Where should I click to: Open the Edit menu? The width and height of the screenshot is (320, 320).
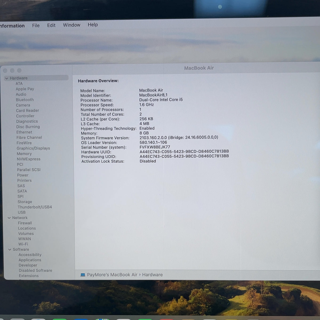coord(51,25)
